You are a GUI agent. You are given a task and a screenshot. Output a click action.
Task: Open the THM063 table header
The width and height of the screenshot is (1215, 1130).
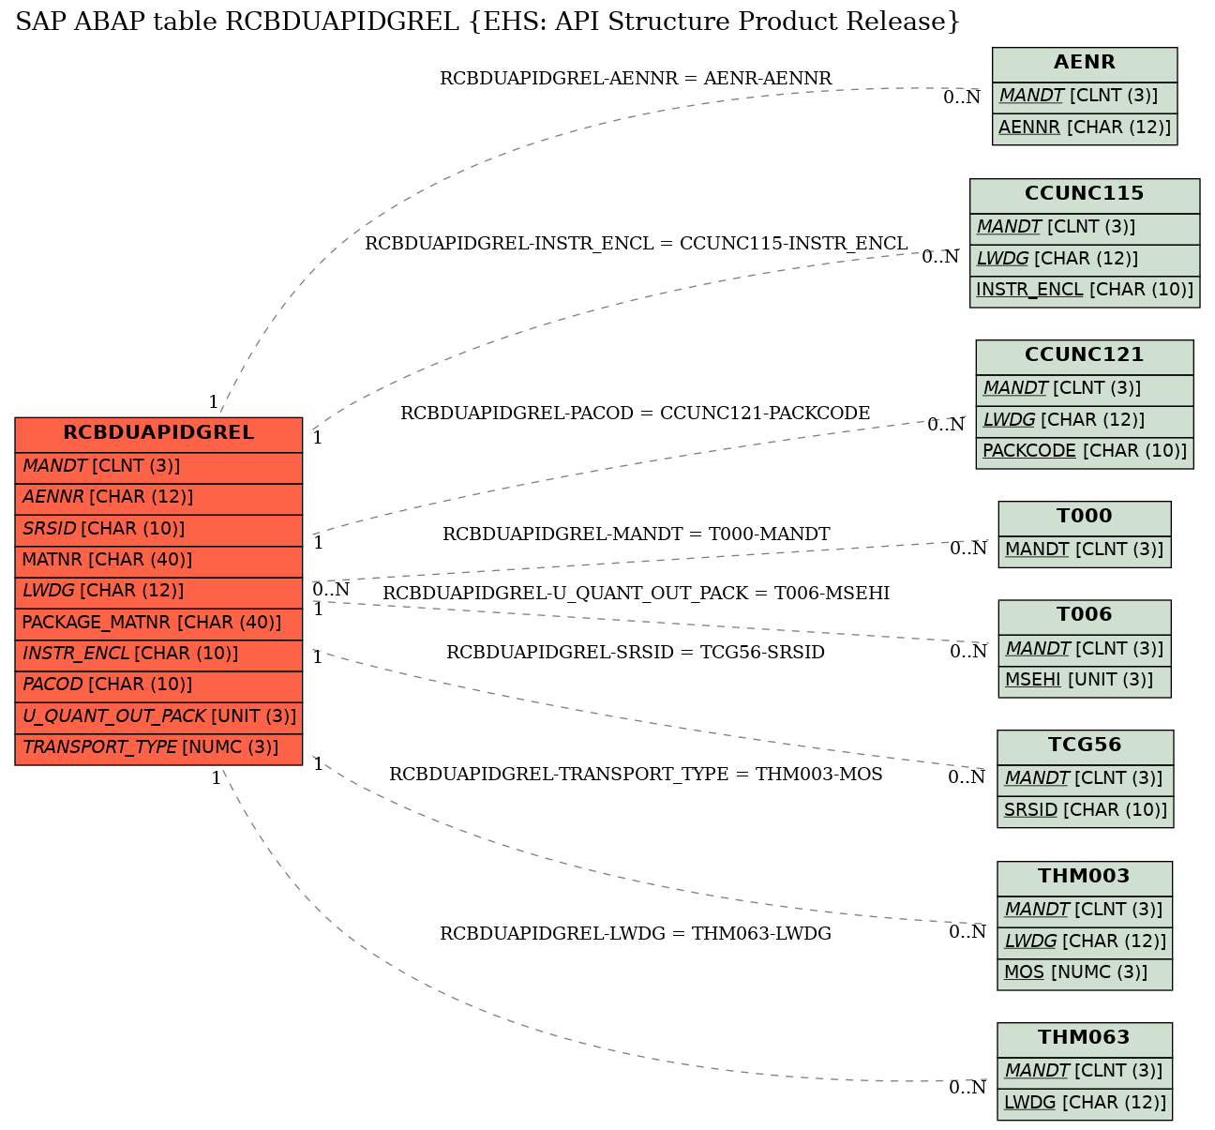pyautogui.click(x=1085, y=1039)
